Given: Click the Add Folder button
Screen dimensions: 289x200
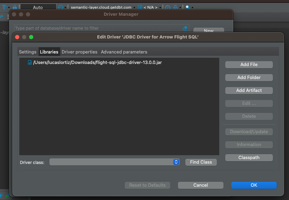Looking at the screenshot, I should 249,78.
